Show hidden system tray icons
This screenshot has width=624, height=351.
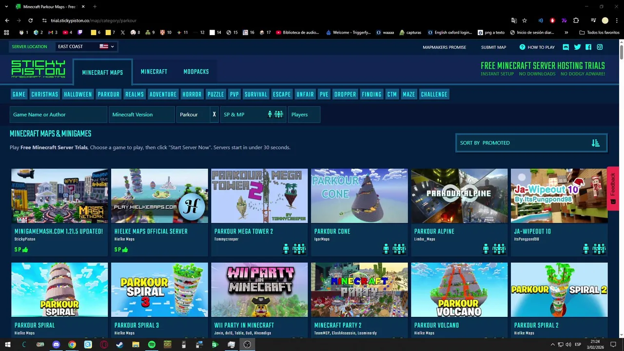(552, 345)
